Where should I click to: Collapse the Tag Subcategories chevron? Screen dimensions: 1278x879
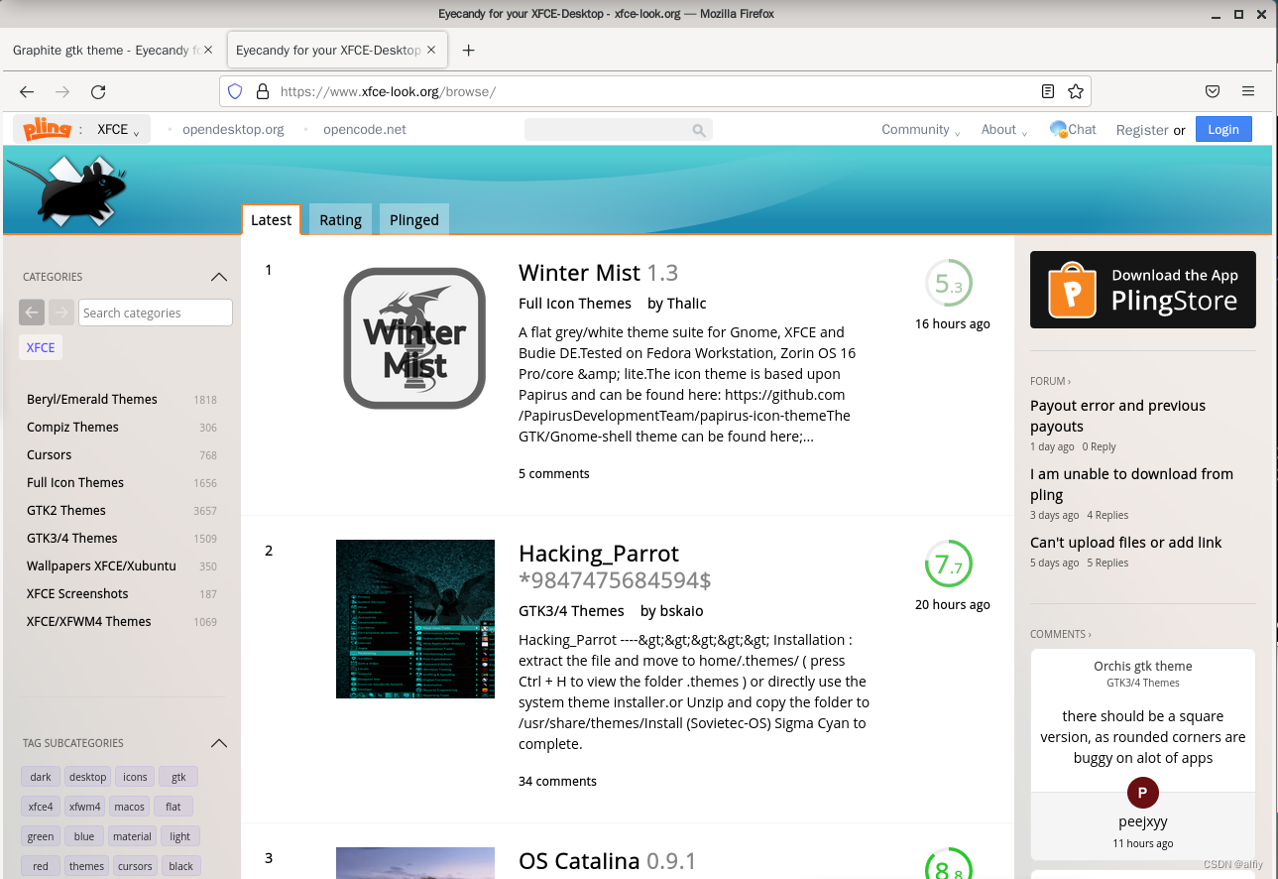coord(219,743)
